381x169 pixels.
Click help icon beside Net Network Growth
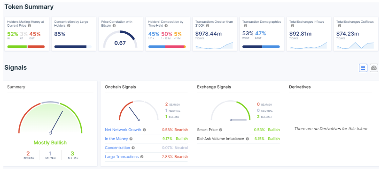(x=144, y=130)
